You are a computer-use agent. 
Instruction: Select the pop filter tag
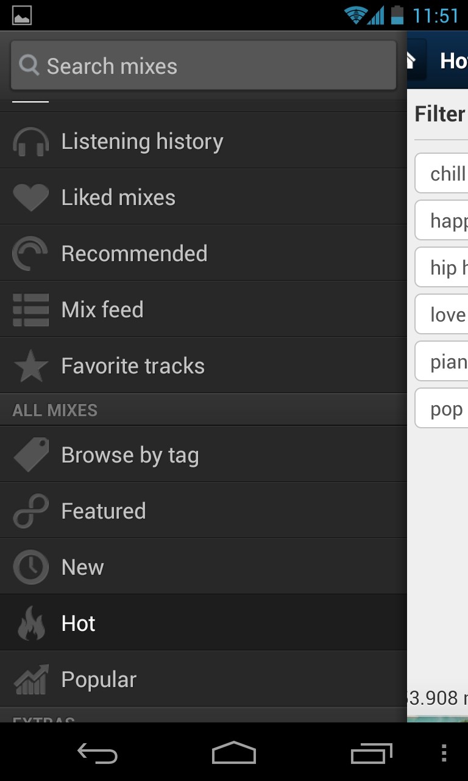click(x=442, y=408)
